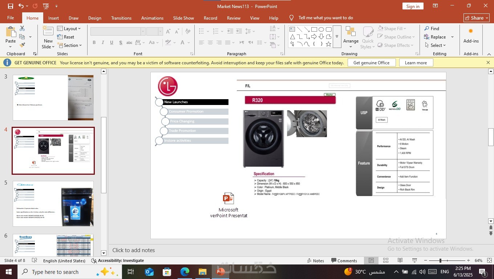
Task: Toggle Underline formatting
Action: click(112, 43)
